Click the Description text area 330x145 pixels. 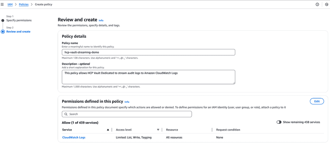point(148,77)
